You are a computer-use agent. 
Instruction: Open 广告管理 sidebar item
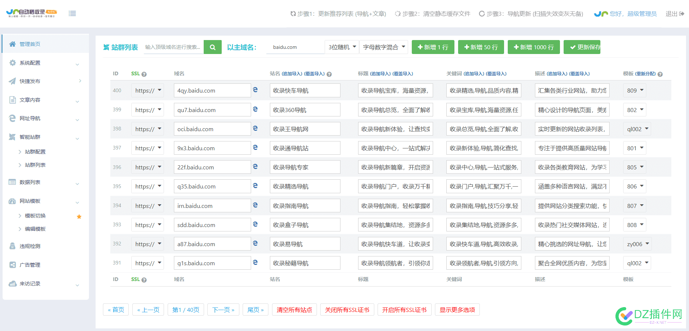pos(46,265)
